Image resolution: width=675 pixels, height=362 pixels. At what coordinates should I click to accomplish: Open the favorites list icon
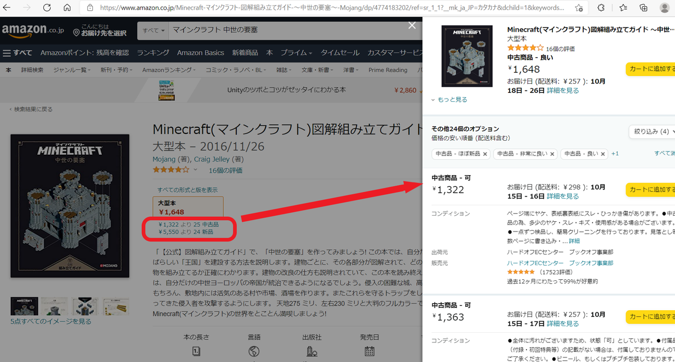(x=623, y=8)
